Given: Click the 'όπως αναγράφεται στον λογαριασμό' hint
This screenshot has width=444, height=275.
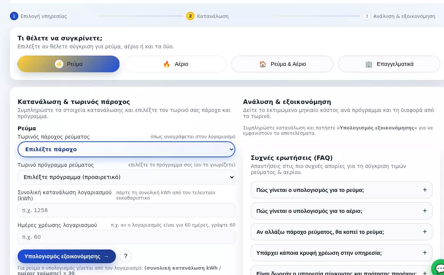Looking at the screenshot, I should tap(193, 137).
